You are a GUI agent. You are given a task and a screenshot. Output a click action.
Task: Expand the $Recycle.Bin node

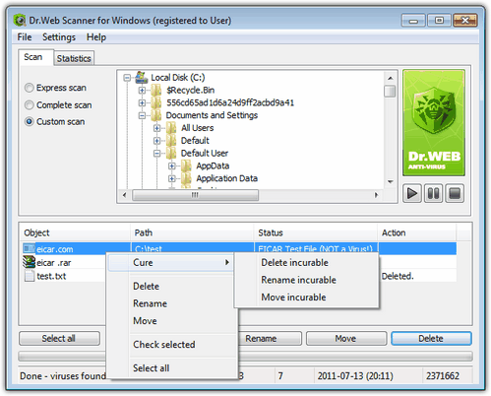(142, 91)
